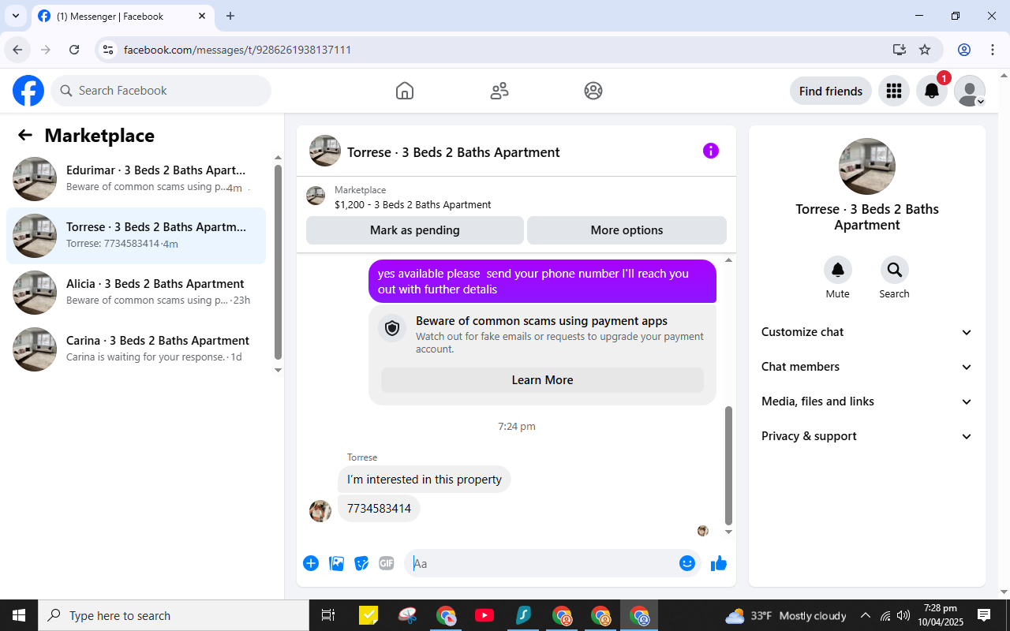Select the Torrese conversation in the list
The image size is (1010, 631).
click(x=136, y=236)
